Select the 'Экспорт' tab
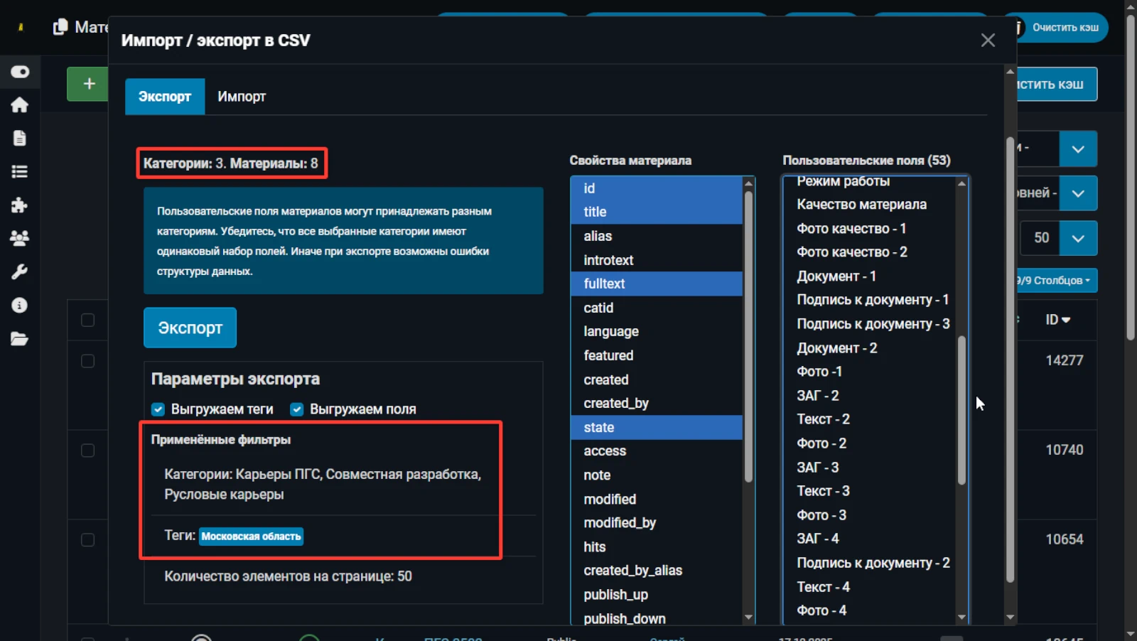 pos(165,97)
